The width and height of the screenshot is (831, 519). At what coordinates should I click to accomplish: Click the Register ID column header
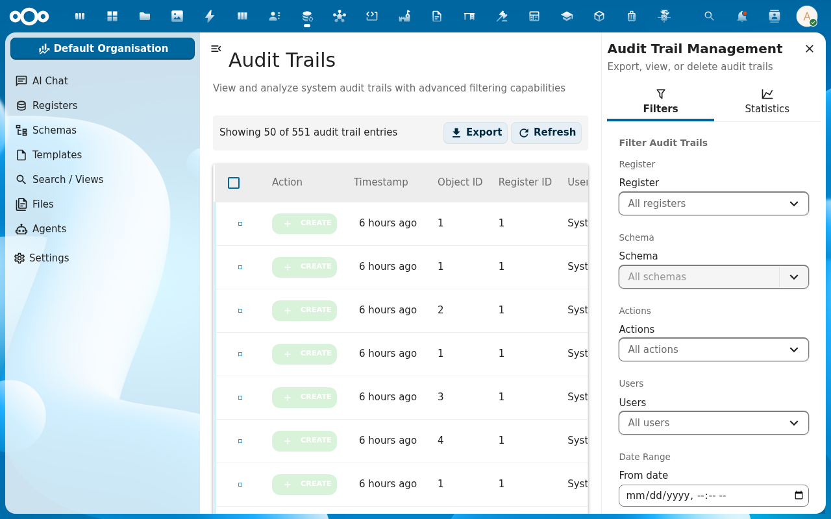point(525,182)
